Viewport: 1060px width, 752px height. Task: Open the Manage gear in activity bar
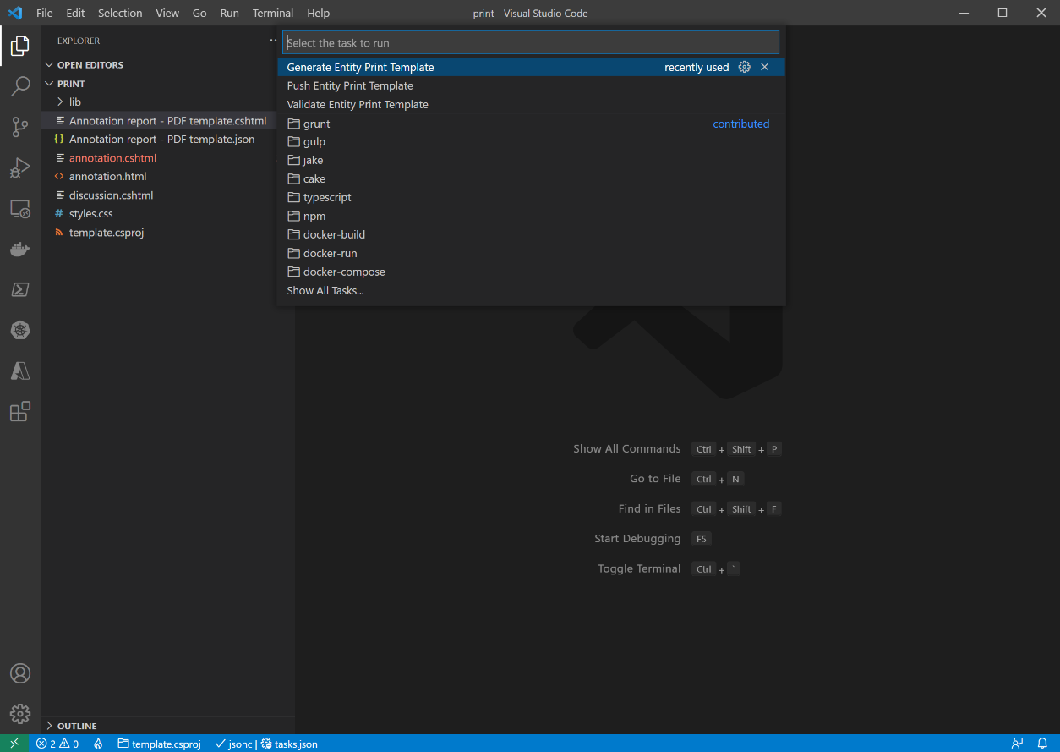coord(20,714)
